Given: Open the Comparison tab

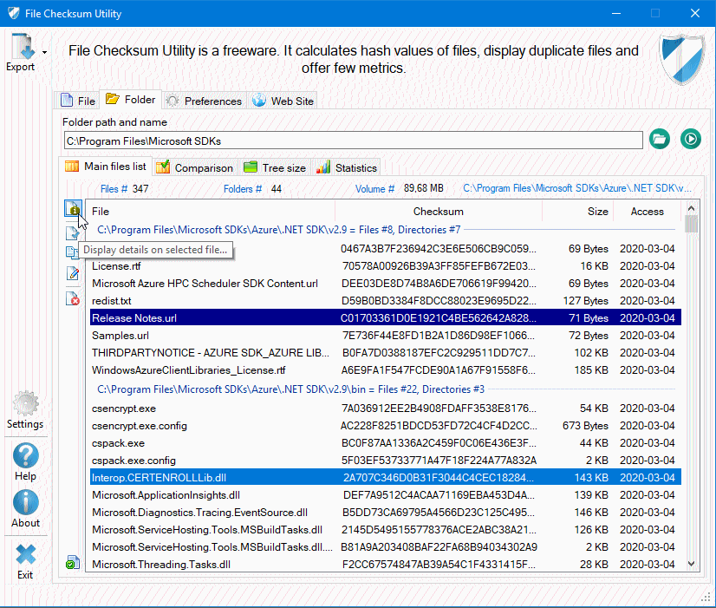Looking at the screenshot, I should tap(194, 167).
